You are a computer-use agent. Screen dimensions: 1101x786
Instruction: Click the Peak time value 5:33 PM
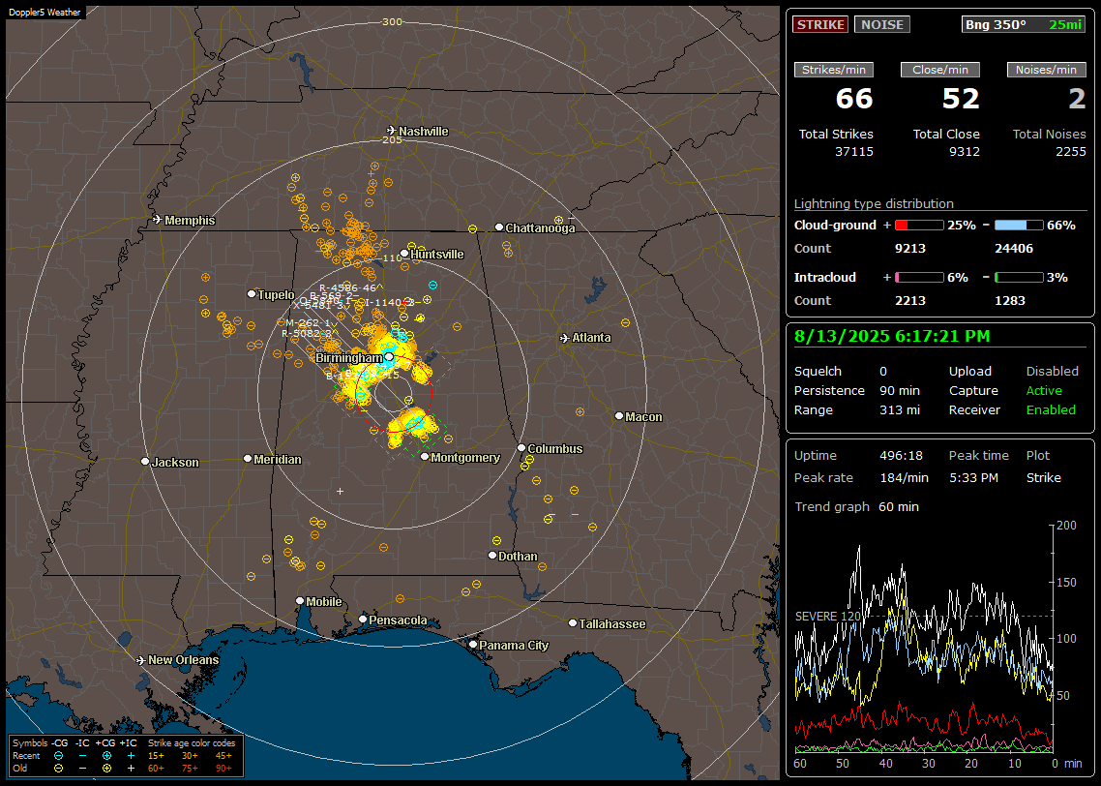(973, 477)
